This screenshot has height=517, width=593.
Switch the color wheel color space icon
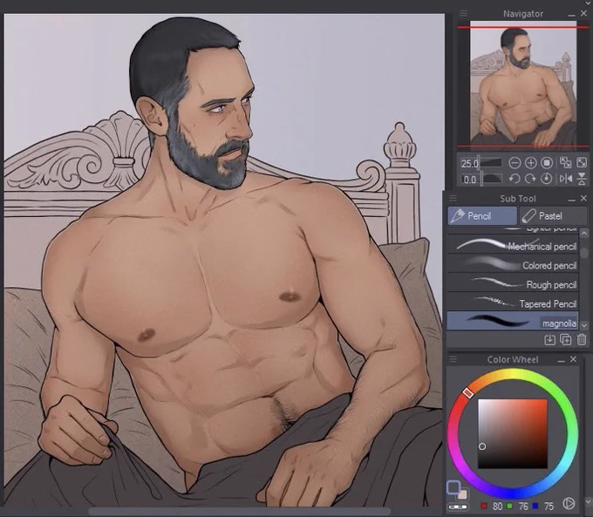point(569,503)
